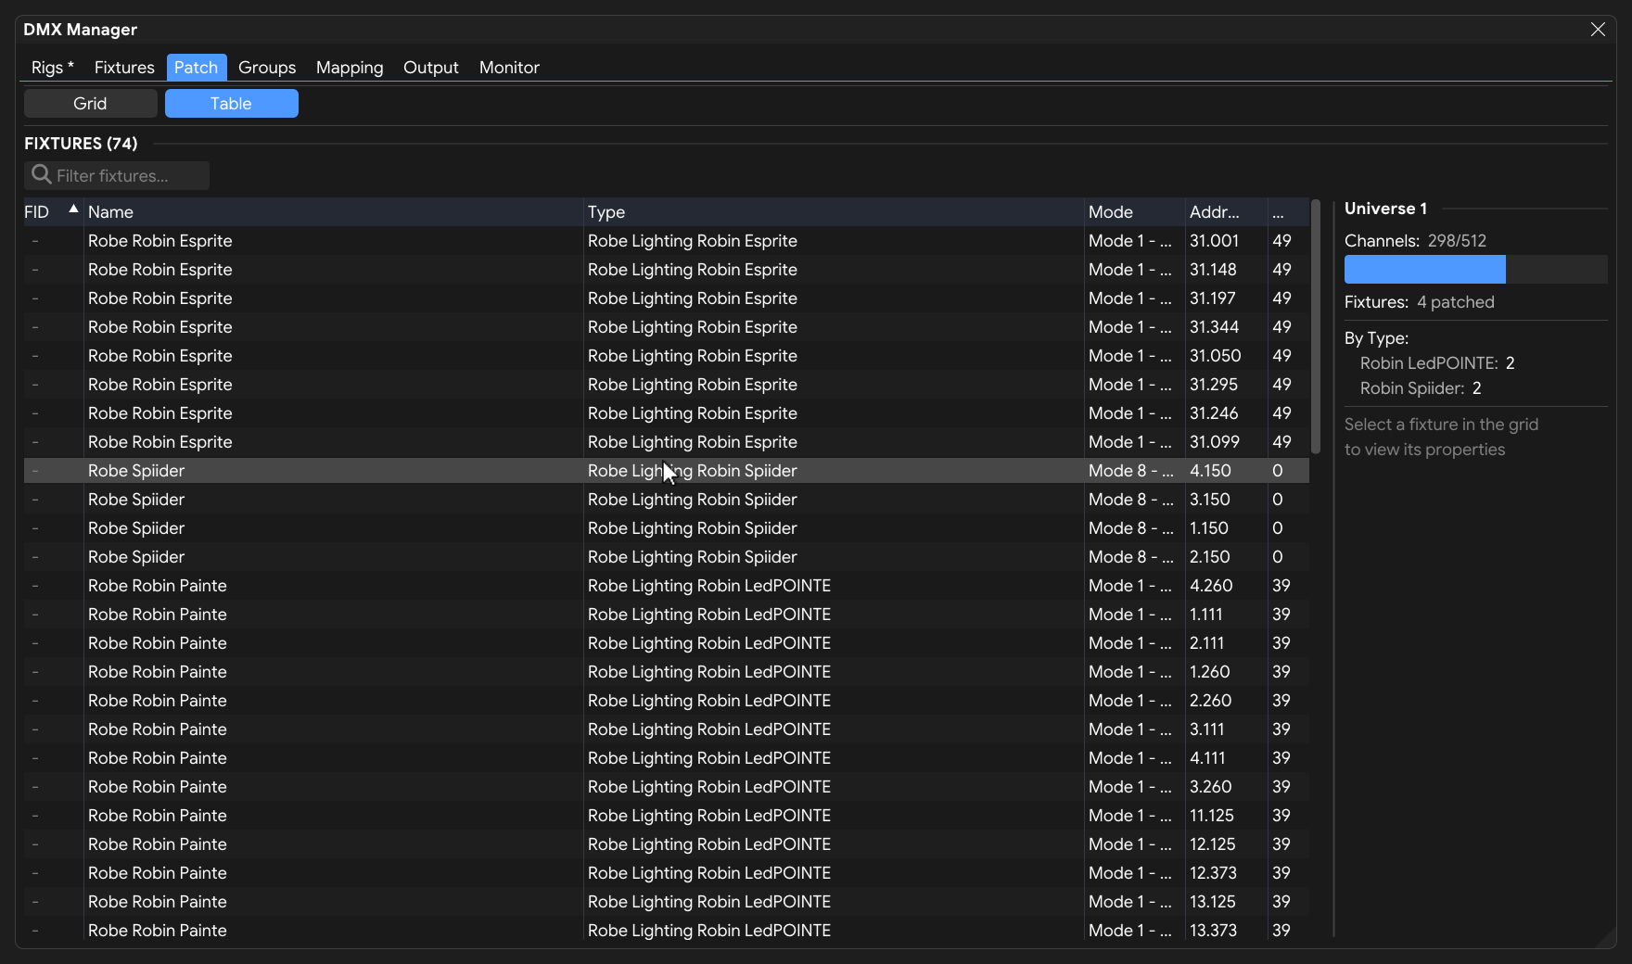Image resolution: width=1632 pixels, height=964 pixels.
Task: Select Robe Robin Painte row at 2.111
Action: click(666, 643)
